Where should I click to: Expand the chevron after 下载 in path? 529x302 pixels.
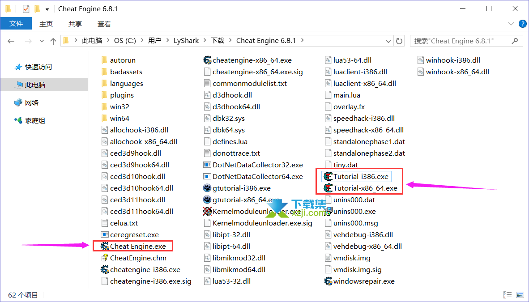(230, 41)
